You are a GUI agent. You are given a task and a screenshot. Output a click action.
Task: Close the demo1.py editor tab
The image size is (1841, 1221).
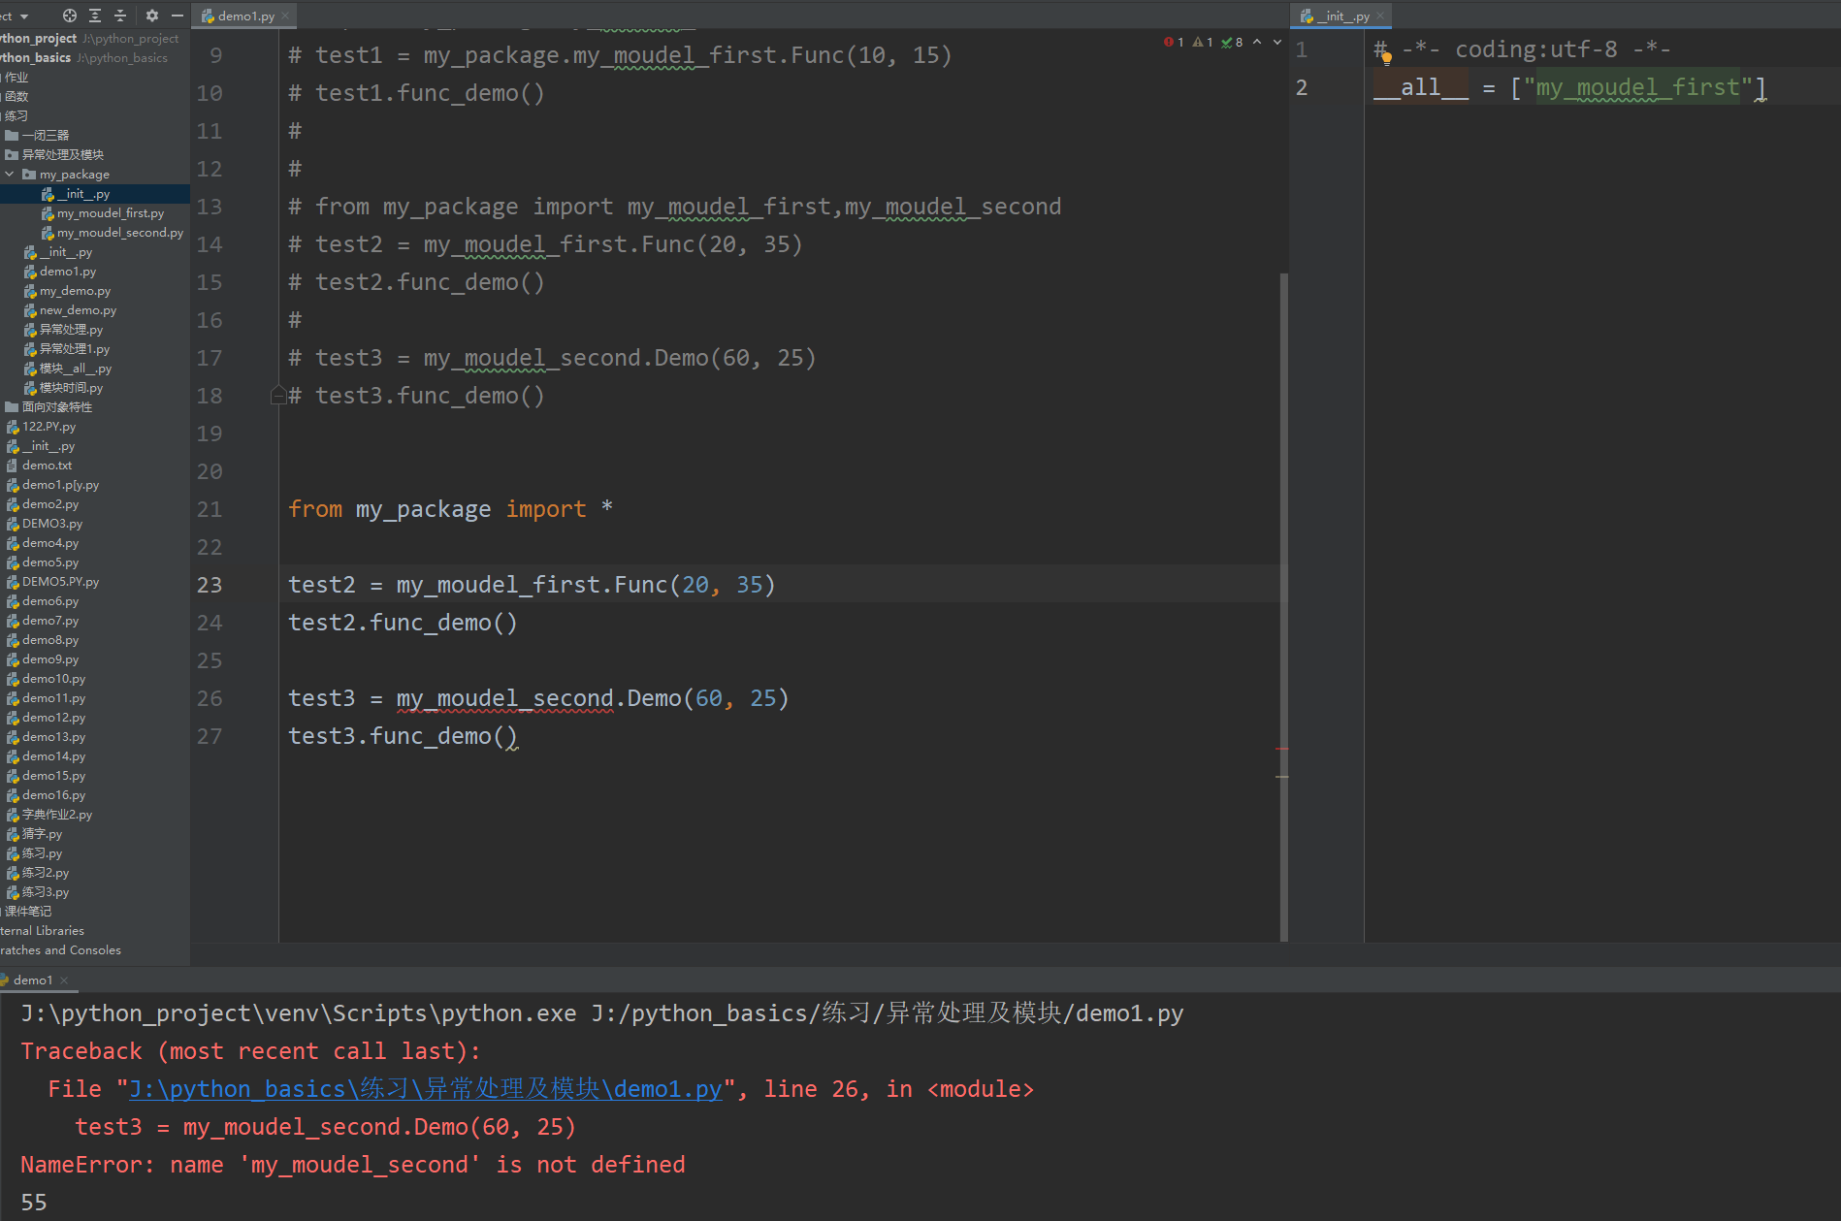click(x=285, y=16)
